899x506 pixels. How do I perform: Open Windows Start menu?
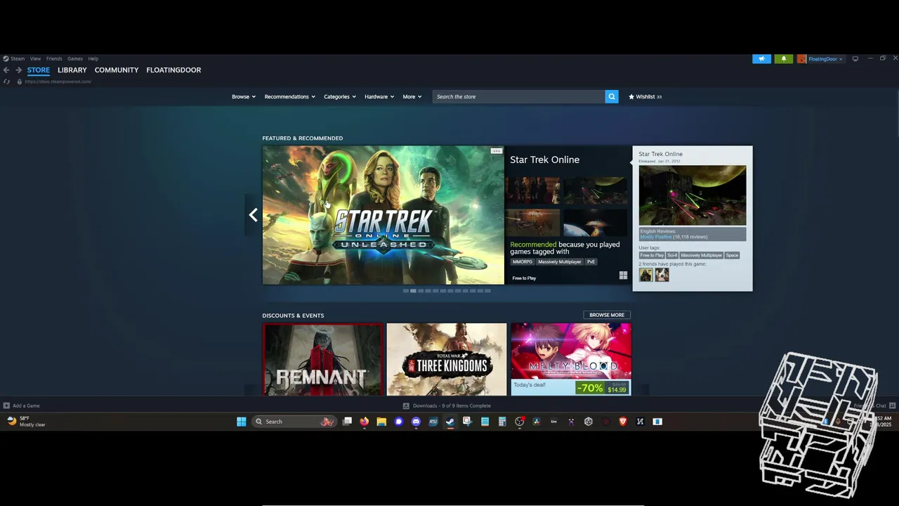(x=242, y=422)
